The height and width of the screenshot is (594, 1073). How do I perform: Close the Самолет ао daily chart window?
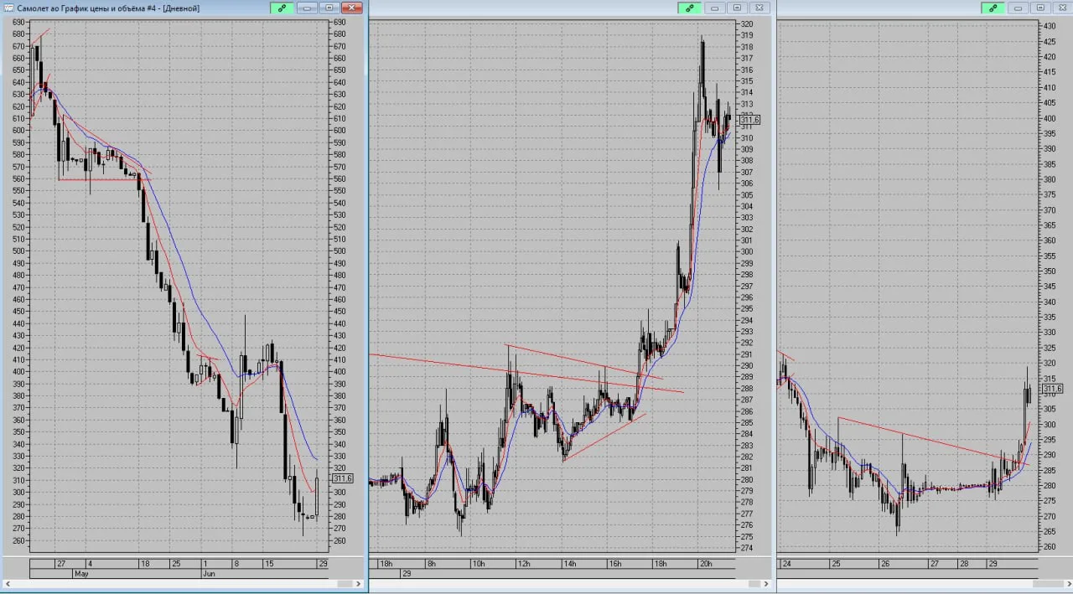[353, 8]
